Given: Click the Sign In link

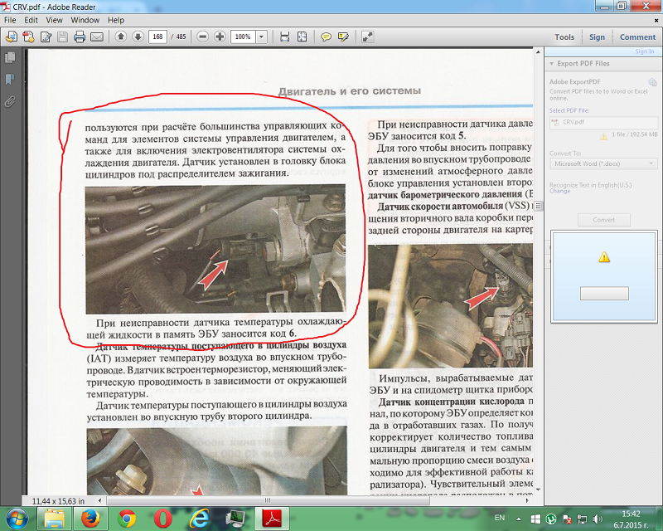Looking at the screenshot, I should pyautogui.click(x=644, y=51).
